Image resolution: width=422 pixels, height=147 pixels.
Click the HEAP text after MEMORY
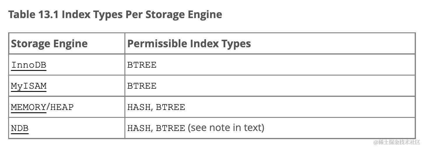[x=62, y=107]
